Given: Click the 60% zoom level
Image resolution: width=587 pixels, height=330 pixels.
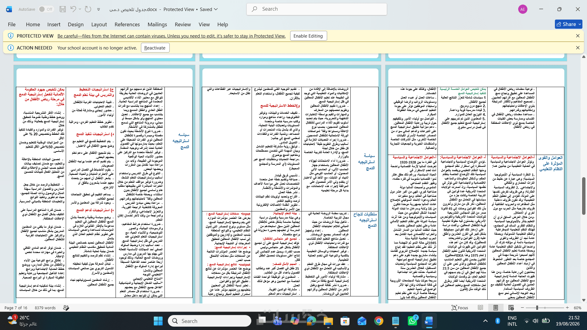Looking at the screenshot, I should point(578,308).
